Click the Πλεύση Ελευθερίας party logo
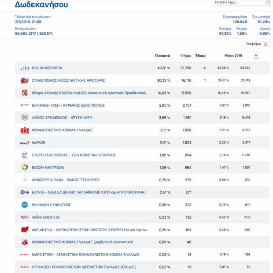The height and width of the screenshot is (273, 273). tap(25, 155)
